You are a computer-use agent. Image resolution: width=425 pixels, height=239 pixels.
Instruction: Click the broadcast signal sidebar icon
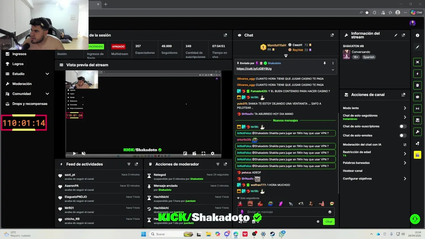tap(417, 109)
